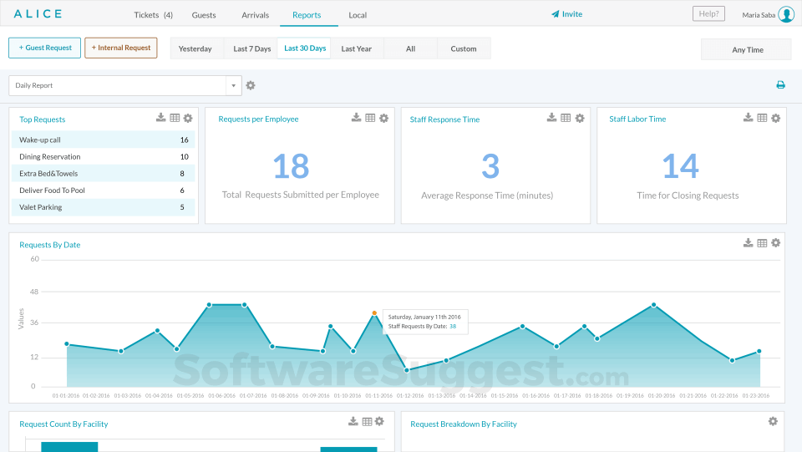Switch to the Arrivals tab
Screen dimensions: 802x452
256,15
